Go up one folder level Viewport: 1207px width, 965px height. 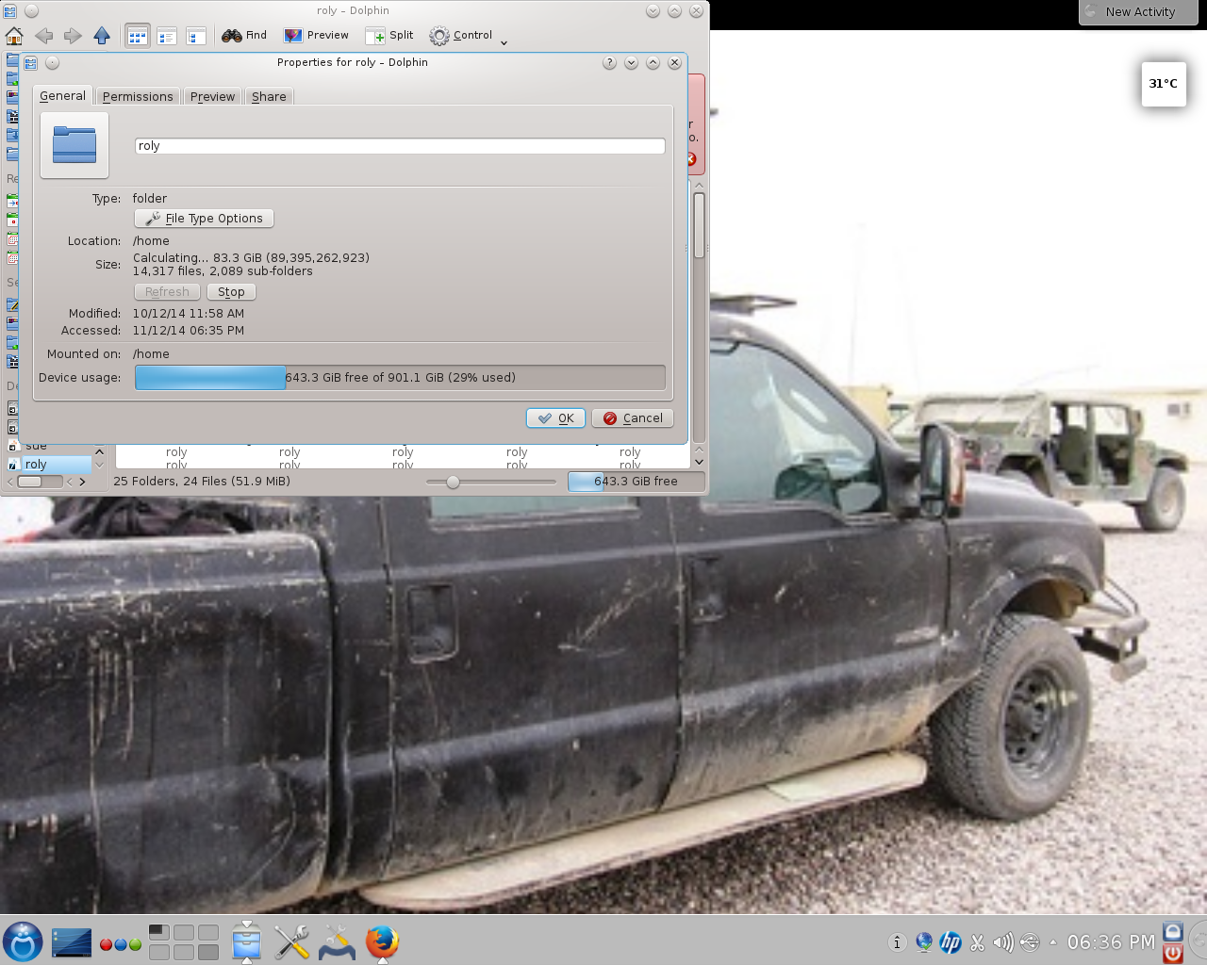pos(102,36)
